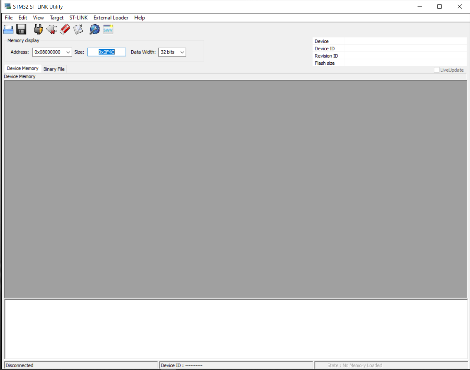470x370 pixels.
Task: Open the View menu
Action: pos(38,18)
